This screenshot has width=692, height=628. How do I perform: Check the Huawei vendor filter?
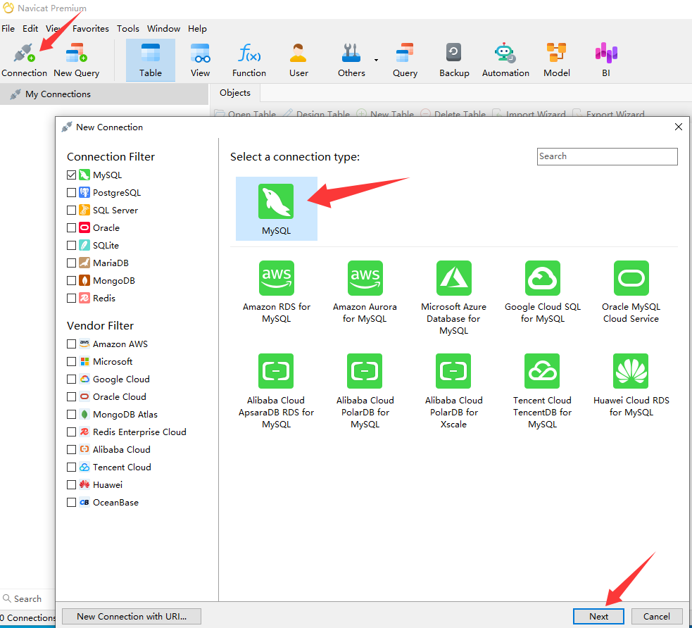[72, 484]
